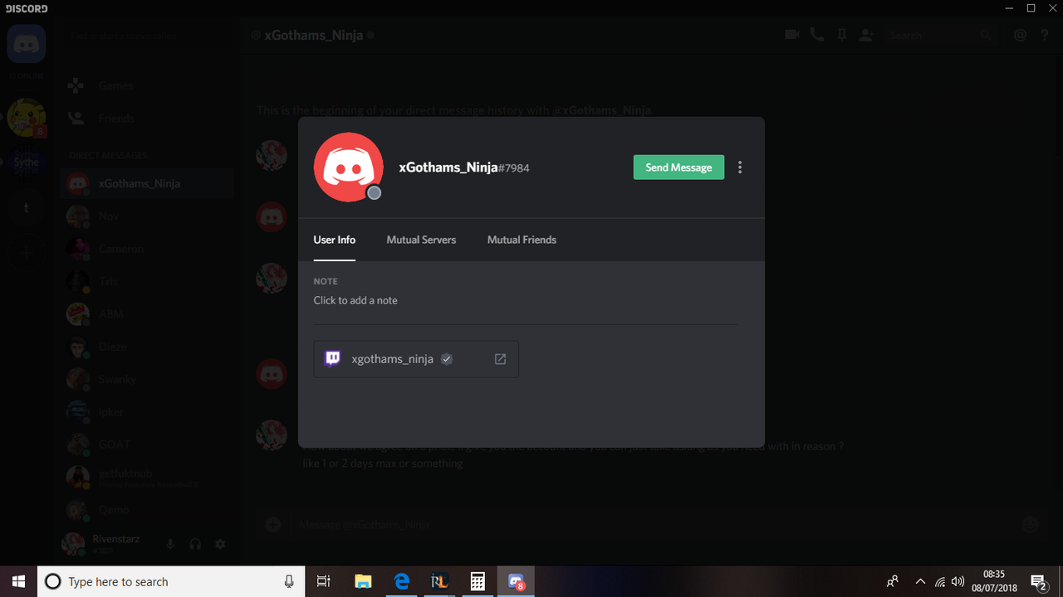Open the Sythe server icon
This screenshot has height=597, width=1063.
tap(26, 163)
